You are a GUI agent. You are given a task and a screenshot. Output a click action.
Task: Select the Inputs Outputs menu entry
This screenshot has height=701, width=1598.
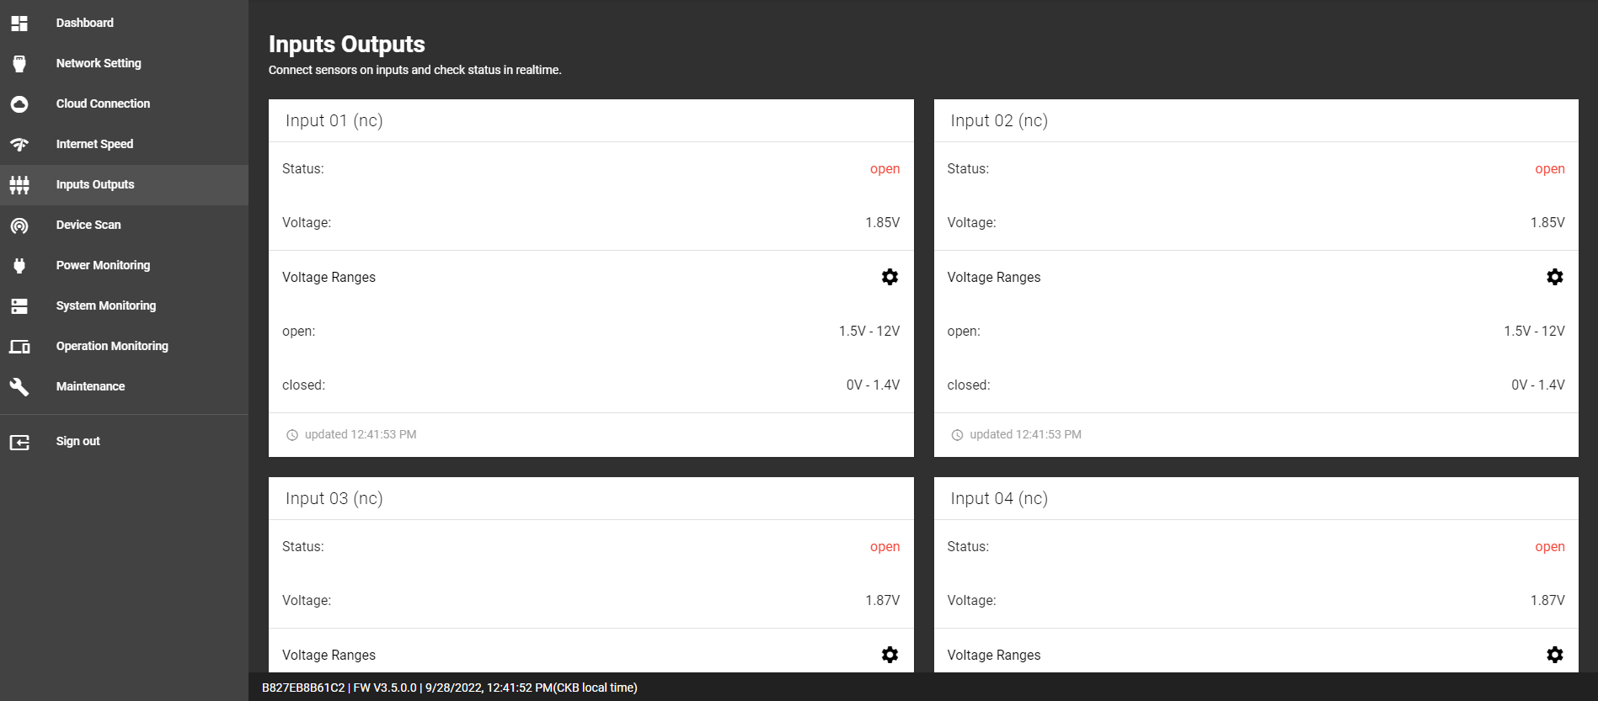point(124,184)
